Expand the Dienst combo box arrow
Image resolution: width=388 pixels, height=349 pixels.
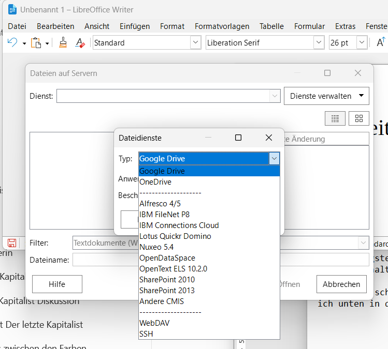point(275,96)
